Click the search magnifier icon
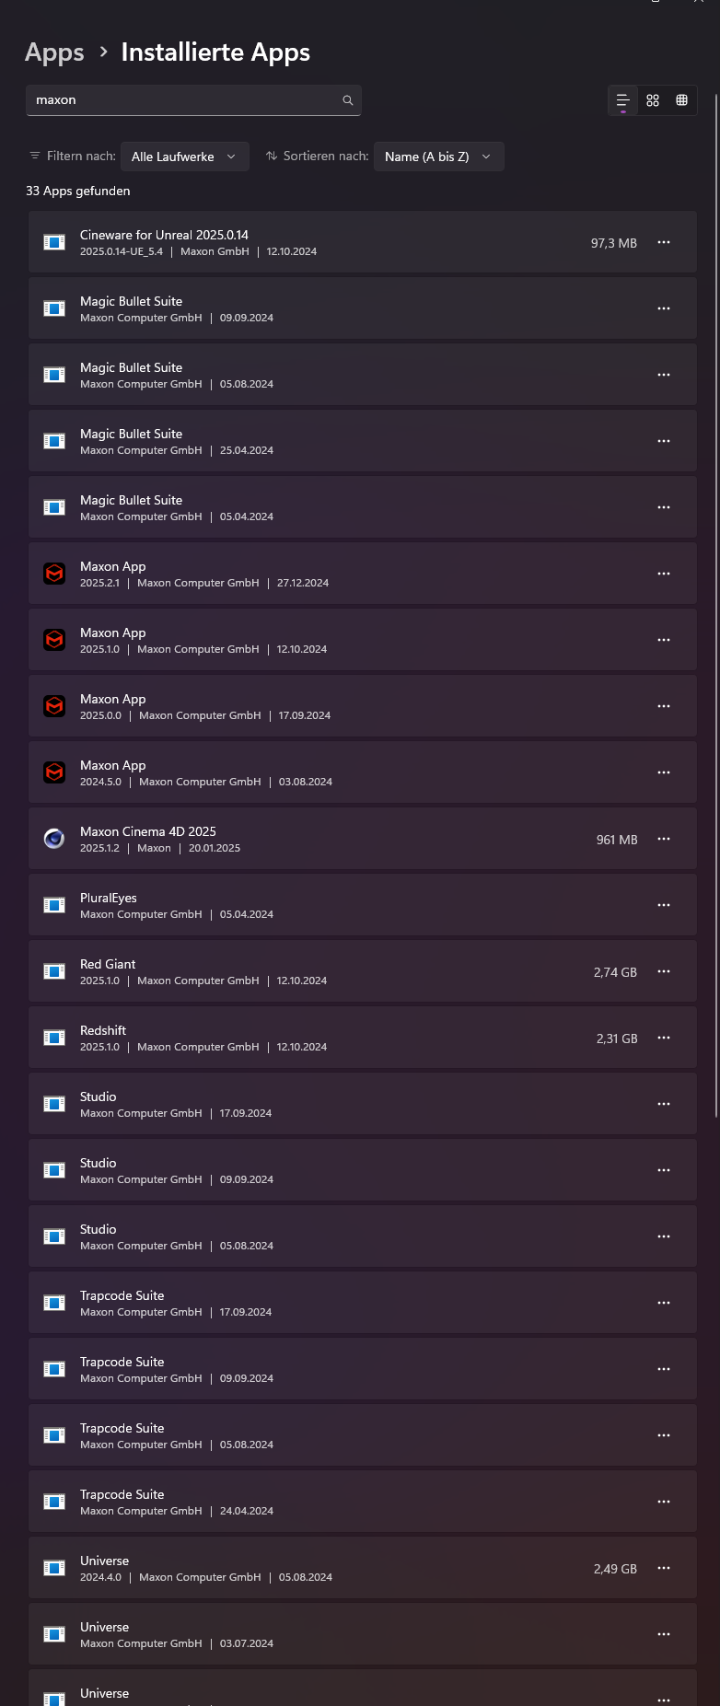Screen dimensions: 720x1706 click(x=348, y=100)
